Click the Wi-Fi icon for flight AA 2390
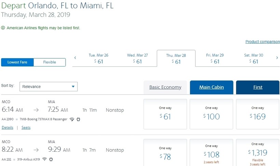Screen dimensions: 280x166 click(72, 119)
